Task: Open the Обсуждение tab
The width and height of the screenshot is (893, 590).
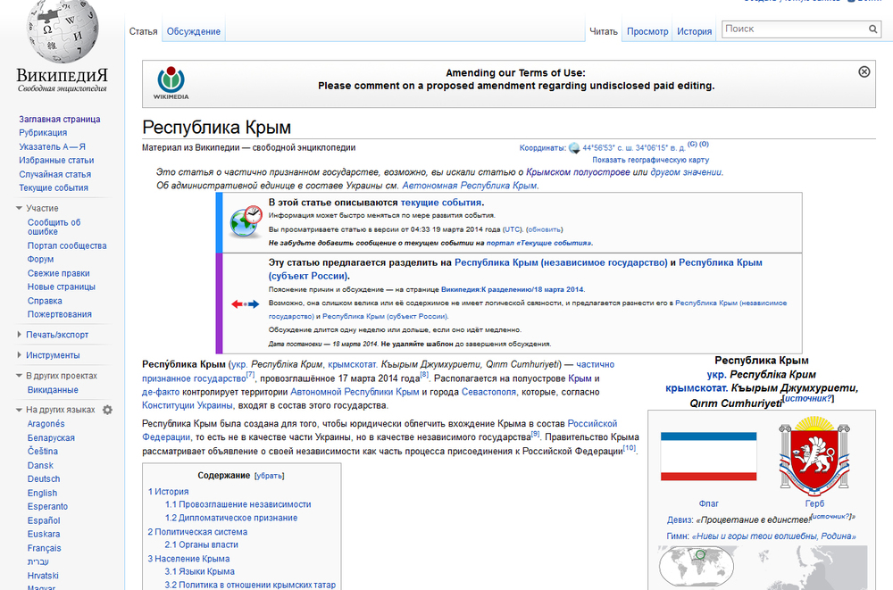Action: [x=194, y=31]
